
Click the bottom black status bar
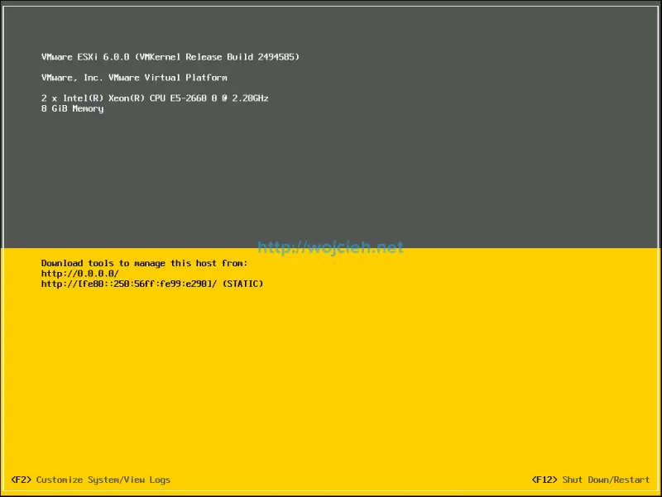tap(331, 480)
